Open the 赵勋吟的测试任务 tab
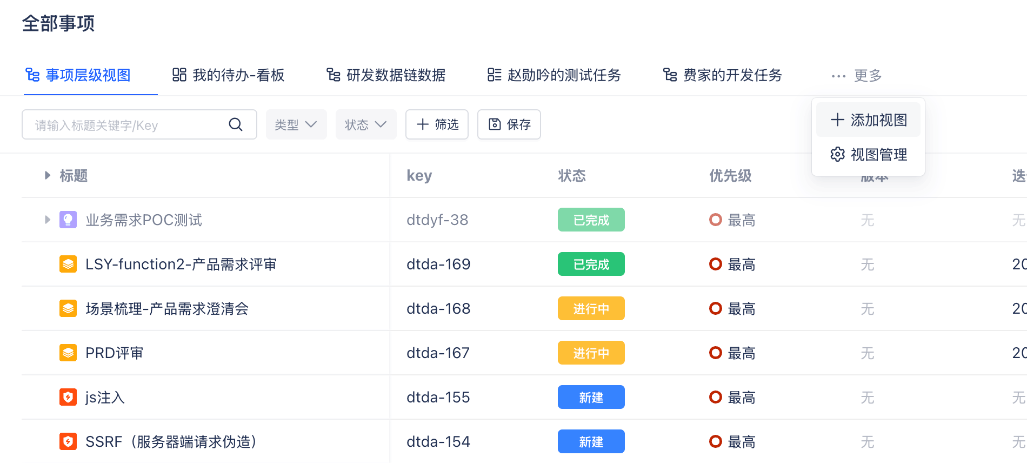 coord(554,75)
